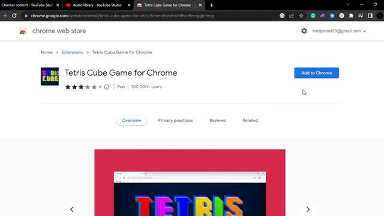Image resolution: width=384 pixels, height=216 pixels.
Task: Open the Fun category link
Action: tap(121, 87)
